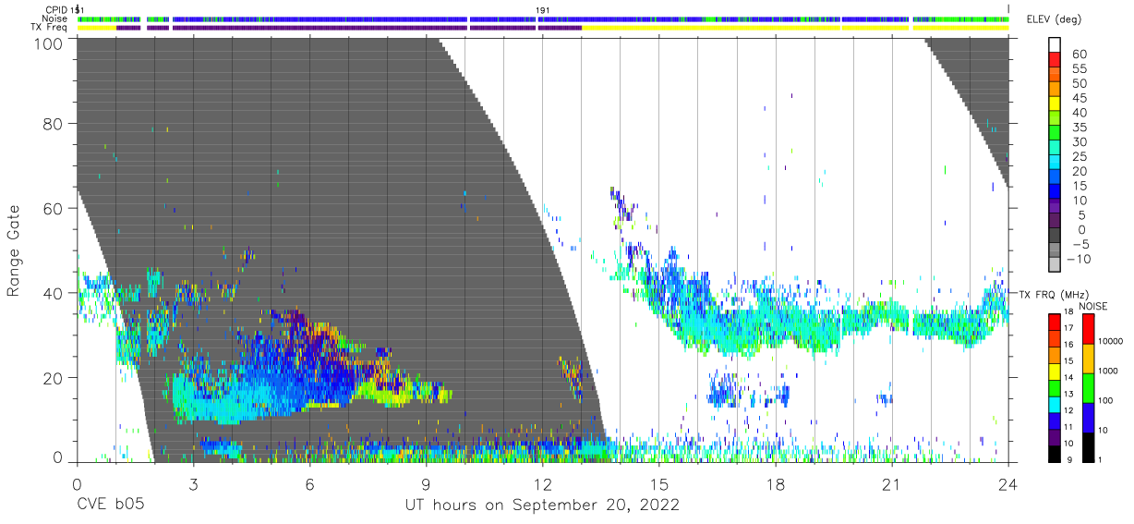Click x-axis hour tick '21'
This screenshot has width=1134, height=524.
click(x=892, y=485)
